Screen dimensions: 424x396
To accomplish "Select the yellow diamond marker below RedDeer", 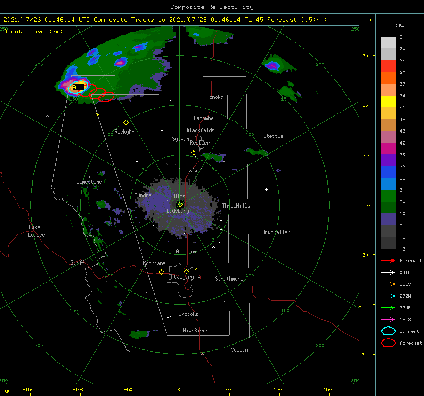I will pos(194,153).
